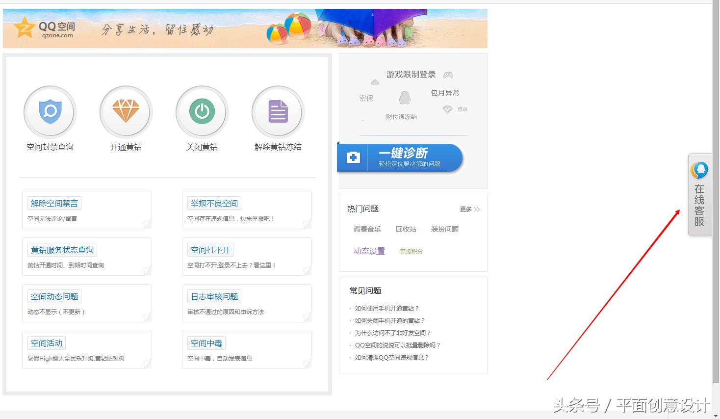The width and height of the screenshot is (720, 419).
Task: Select the 开通黄钻 diamond icon
Action: click(x=126, y=111)
